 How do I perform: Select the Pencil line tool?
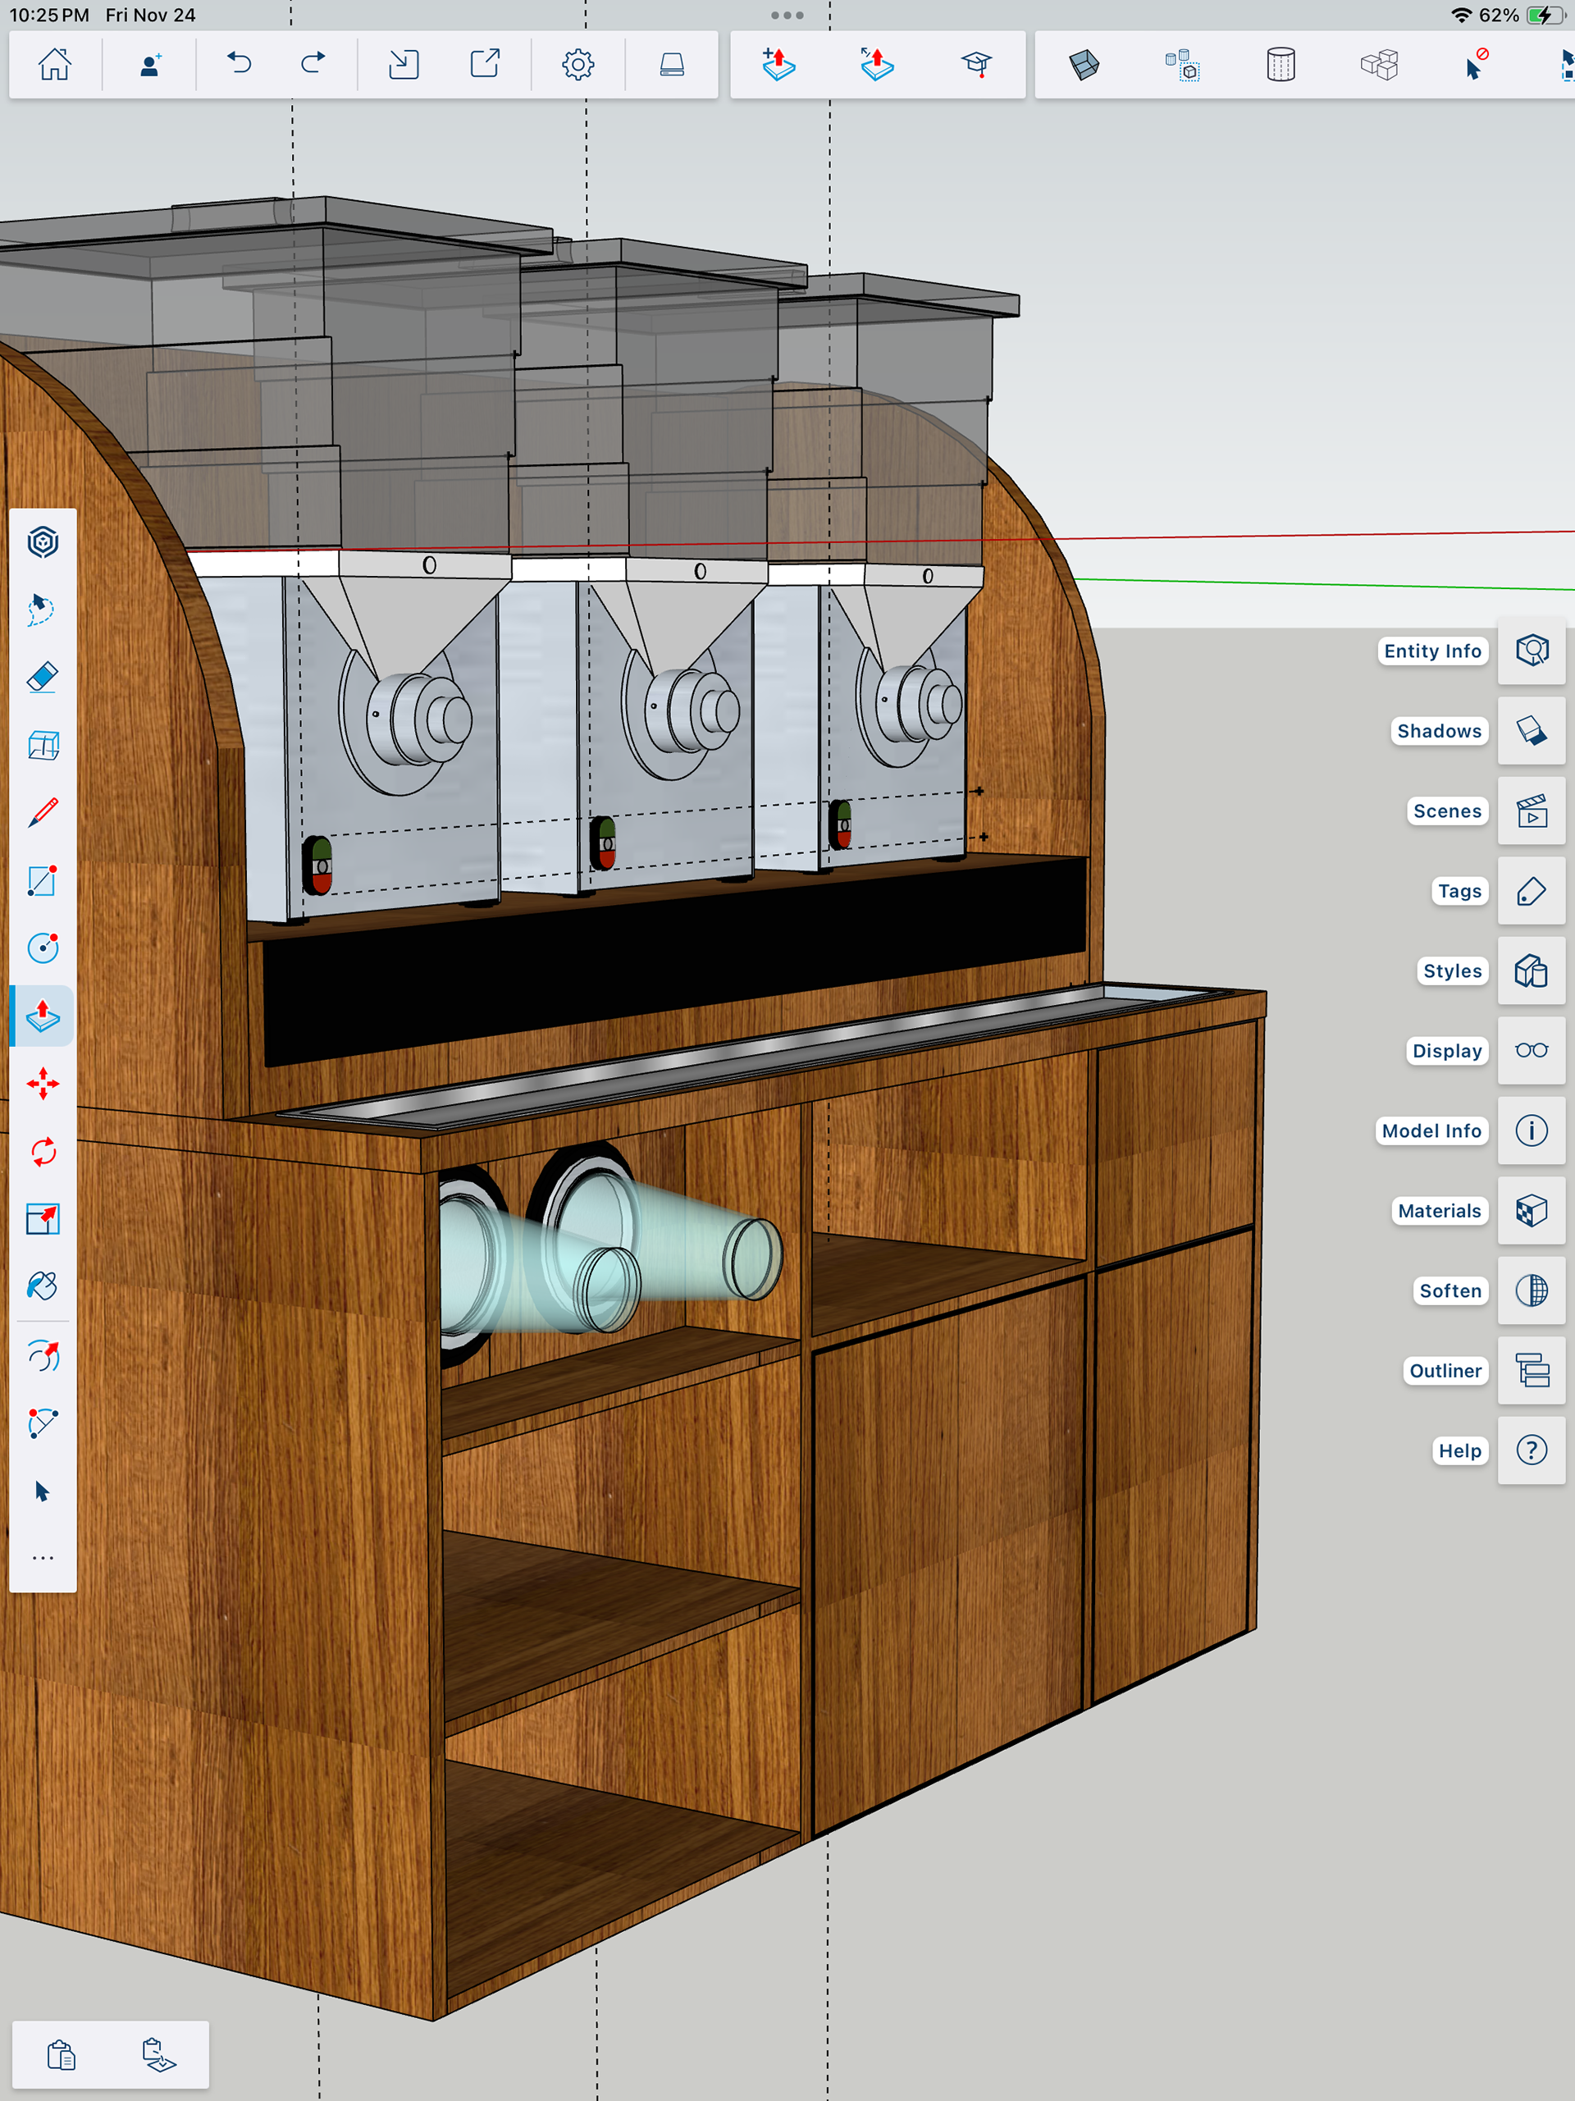coord(43,813)
